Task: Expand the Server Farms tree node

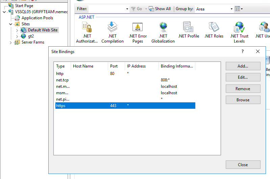Action: 11,42
